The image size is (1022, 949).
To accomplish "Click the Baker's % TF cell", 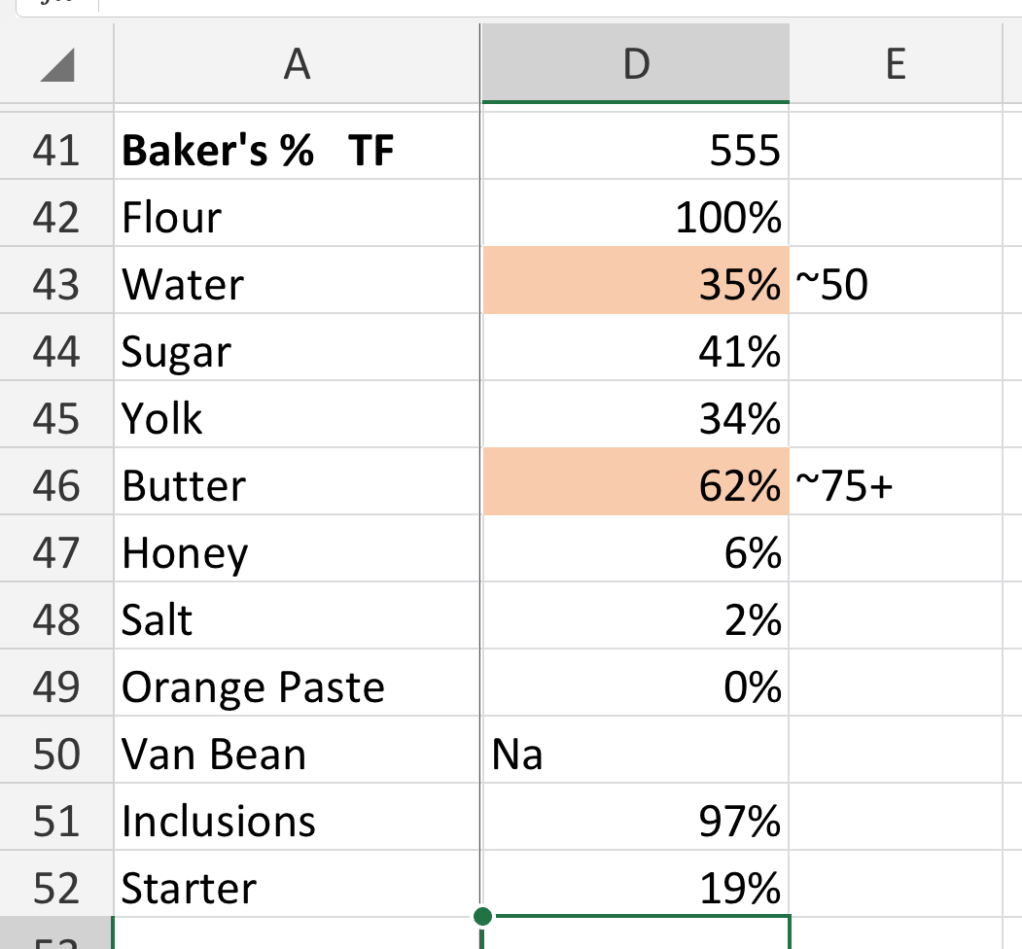I will point(297,150).
